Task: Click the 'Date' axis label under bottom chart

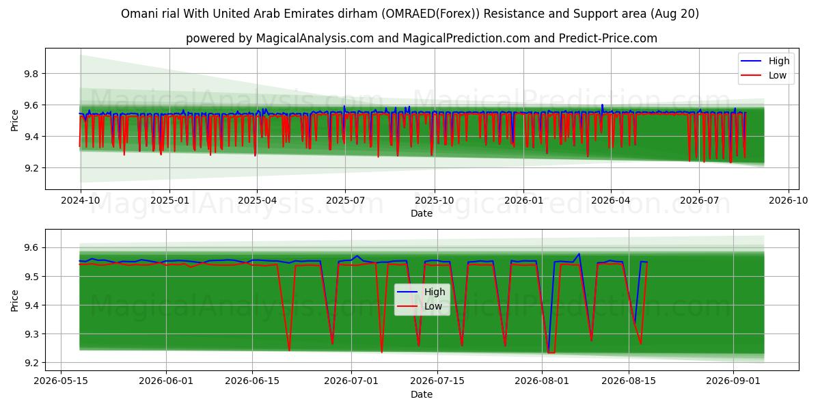Action: coord(422,394)
